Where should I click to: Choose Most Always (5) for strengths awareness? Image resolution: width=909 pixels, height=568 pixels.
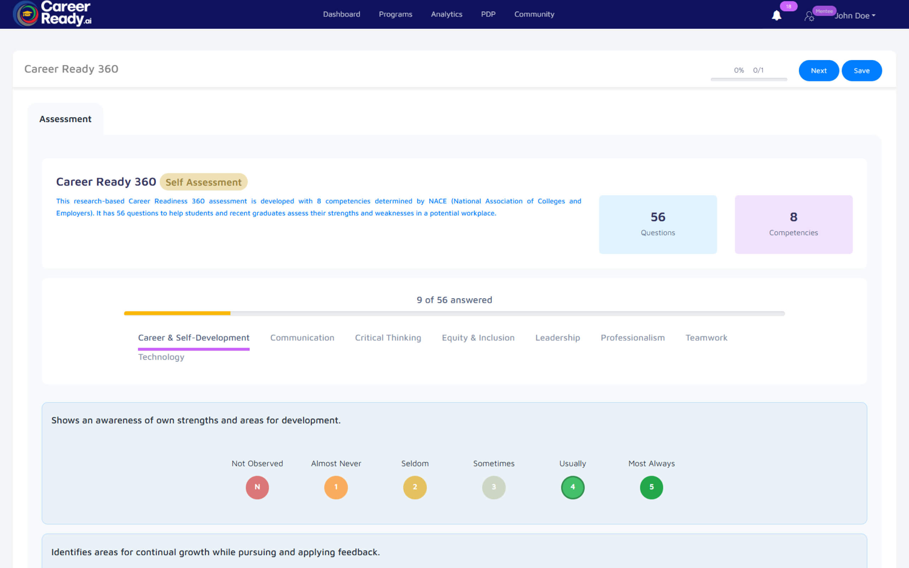652,487
